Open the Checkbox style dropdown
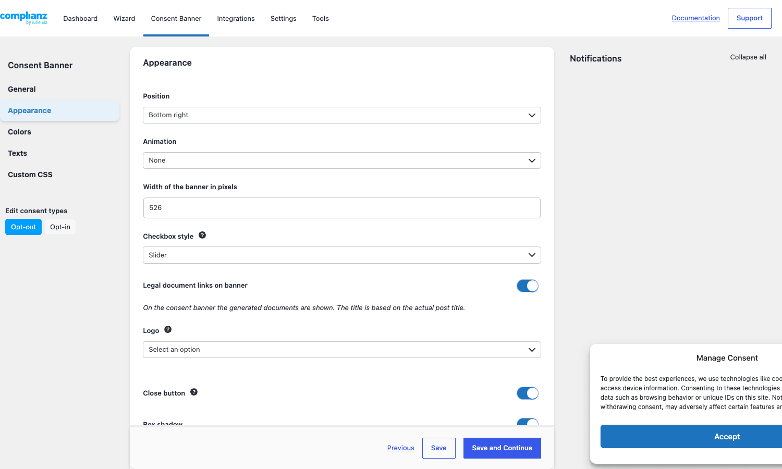The height and width of the screenshot is (469, 782). (x=342, y=255)
